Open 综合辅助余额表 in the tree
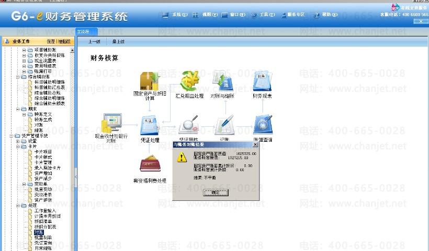Viewport: 429px width, 251px height. [x=50, y=104]
